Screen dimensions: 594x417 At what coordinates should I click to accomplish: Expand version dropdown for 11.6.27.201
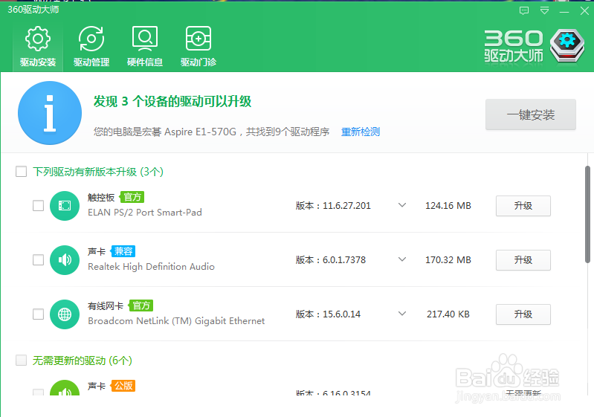pyautogui.click(x=402, y=205)
